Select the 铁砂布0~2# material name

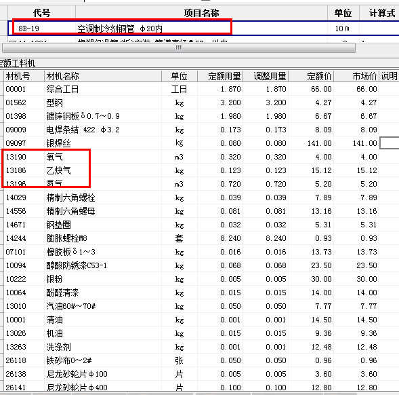click(x=69, y=360)
